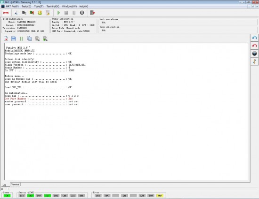The image size is (259, 199).
Task: Click the UNC error indicator
Action: 107,196
